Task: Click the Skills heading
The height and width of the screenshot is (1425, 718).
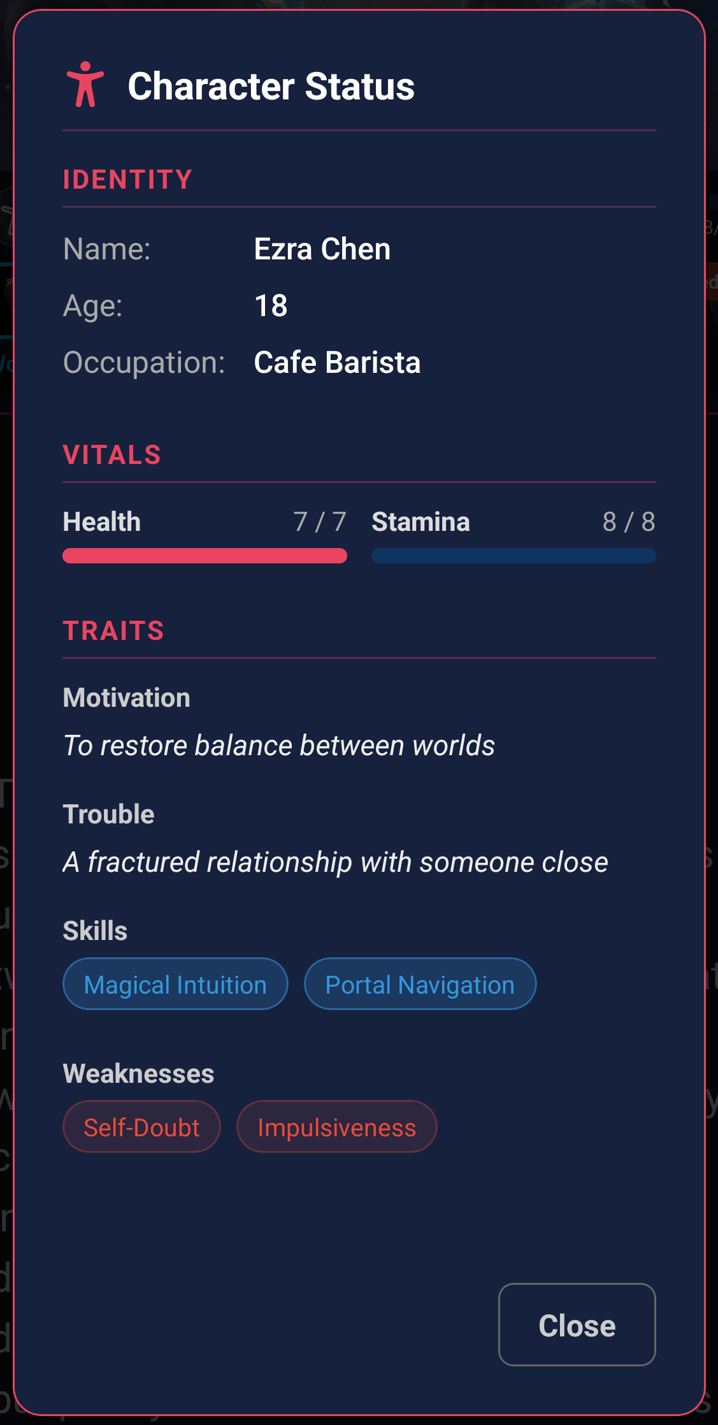Action: [x=96, y=930]
